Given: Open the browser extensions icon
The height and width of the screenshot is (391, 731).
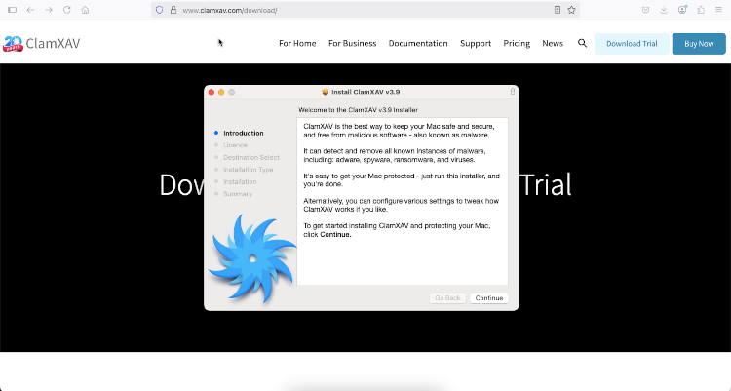Looking at the screenshot, I should (701, 10).
